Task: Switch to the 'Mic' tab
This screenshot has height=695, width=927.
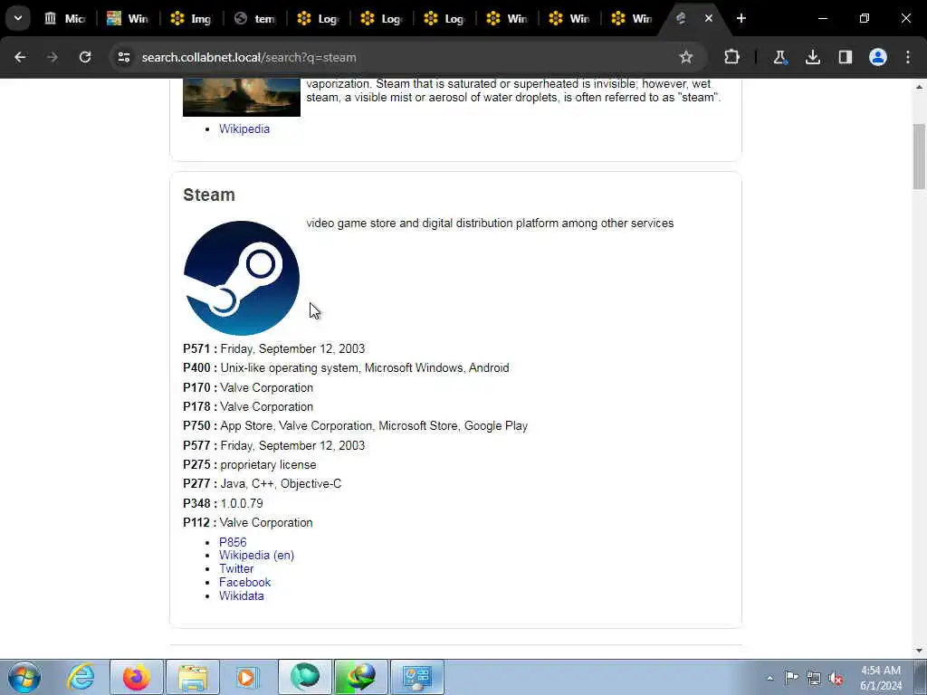Action: click(65, 18)
